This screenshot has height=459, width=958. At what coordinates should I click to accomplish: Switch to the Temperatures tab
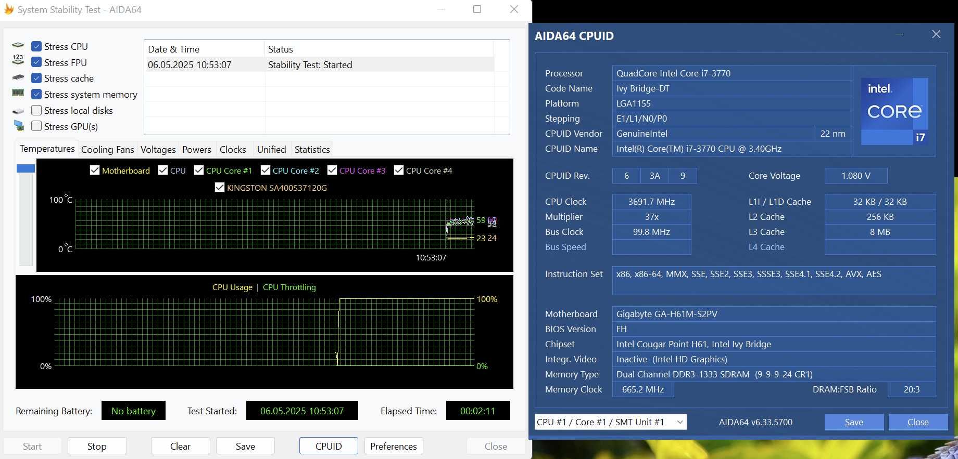point(47,149)
